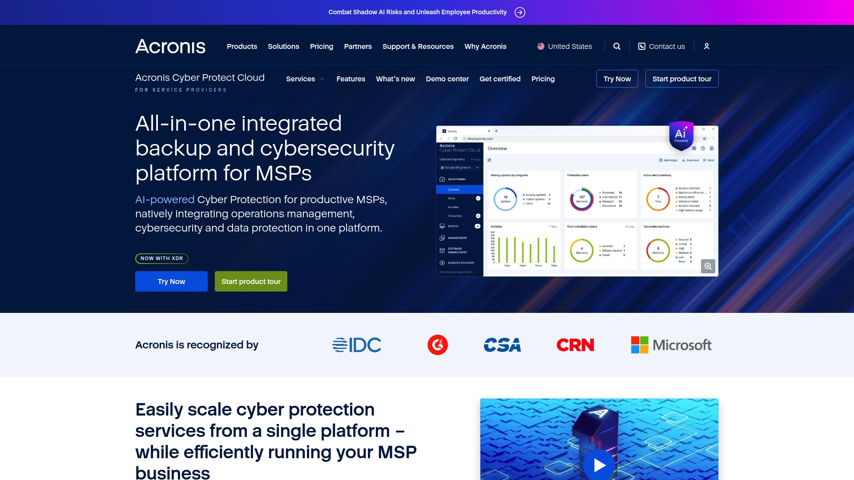Image resolution: width=854 pixels, height=480 pixels.
Task: Click the search icon in the header
Action: pyautogui.click(x=617, y=46)
